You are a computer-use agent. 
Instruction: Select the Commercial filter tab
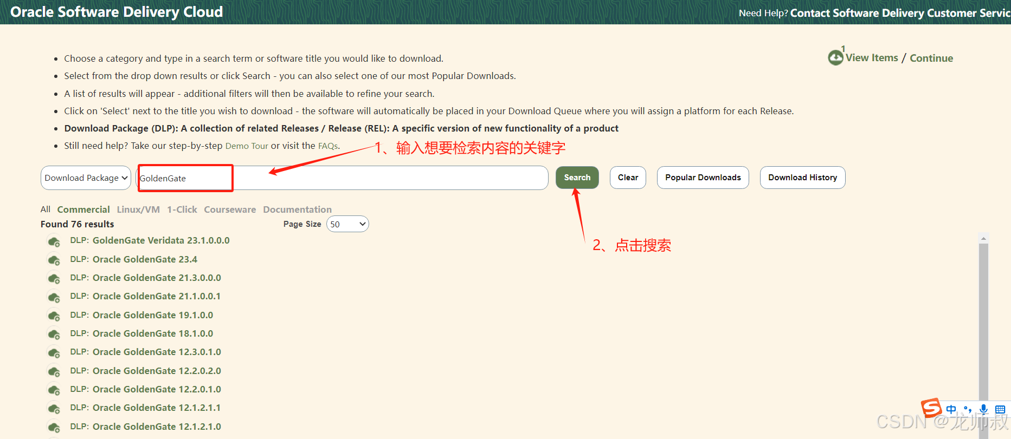pos(83,209)
